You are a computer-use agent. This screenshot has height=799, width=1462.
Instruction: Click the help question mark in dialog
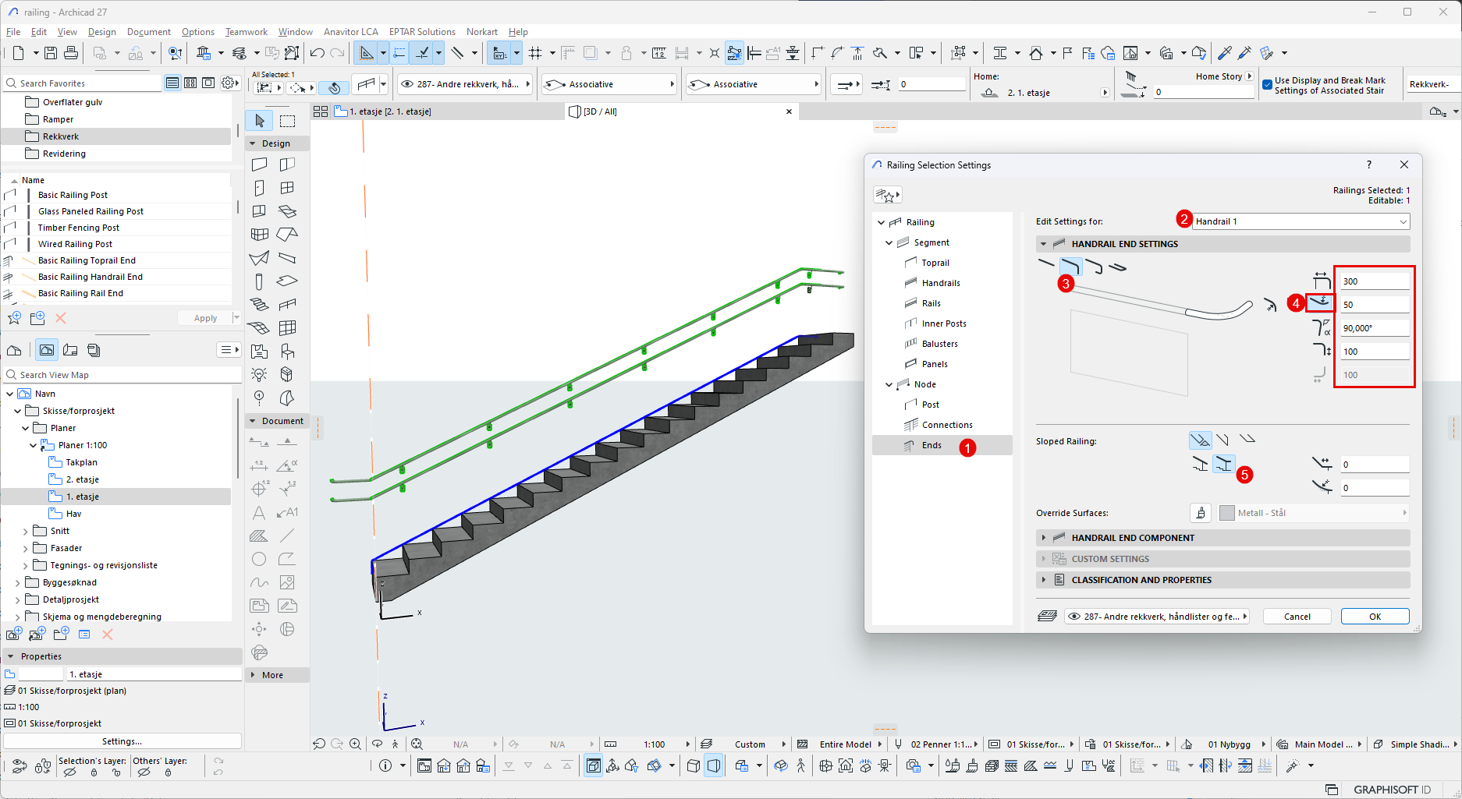click(x=1368, y=164)
